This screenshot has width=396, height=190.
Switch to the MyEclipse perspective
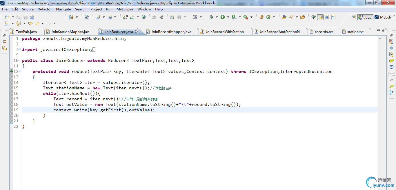click(383, 17)
